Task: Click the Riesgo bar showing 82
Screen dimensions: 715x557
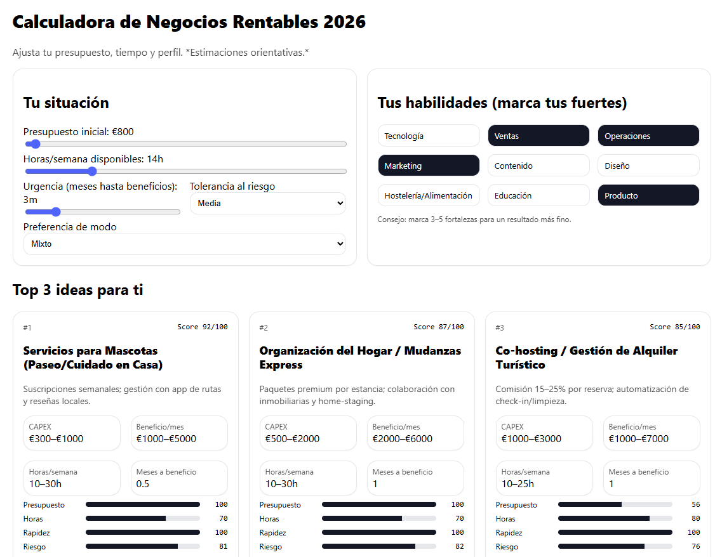Action: tap(379, 546)
